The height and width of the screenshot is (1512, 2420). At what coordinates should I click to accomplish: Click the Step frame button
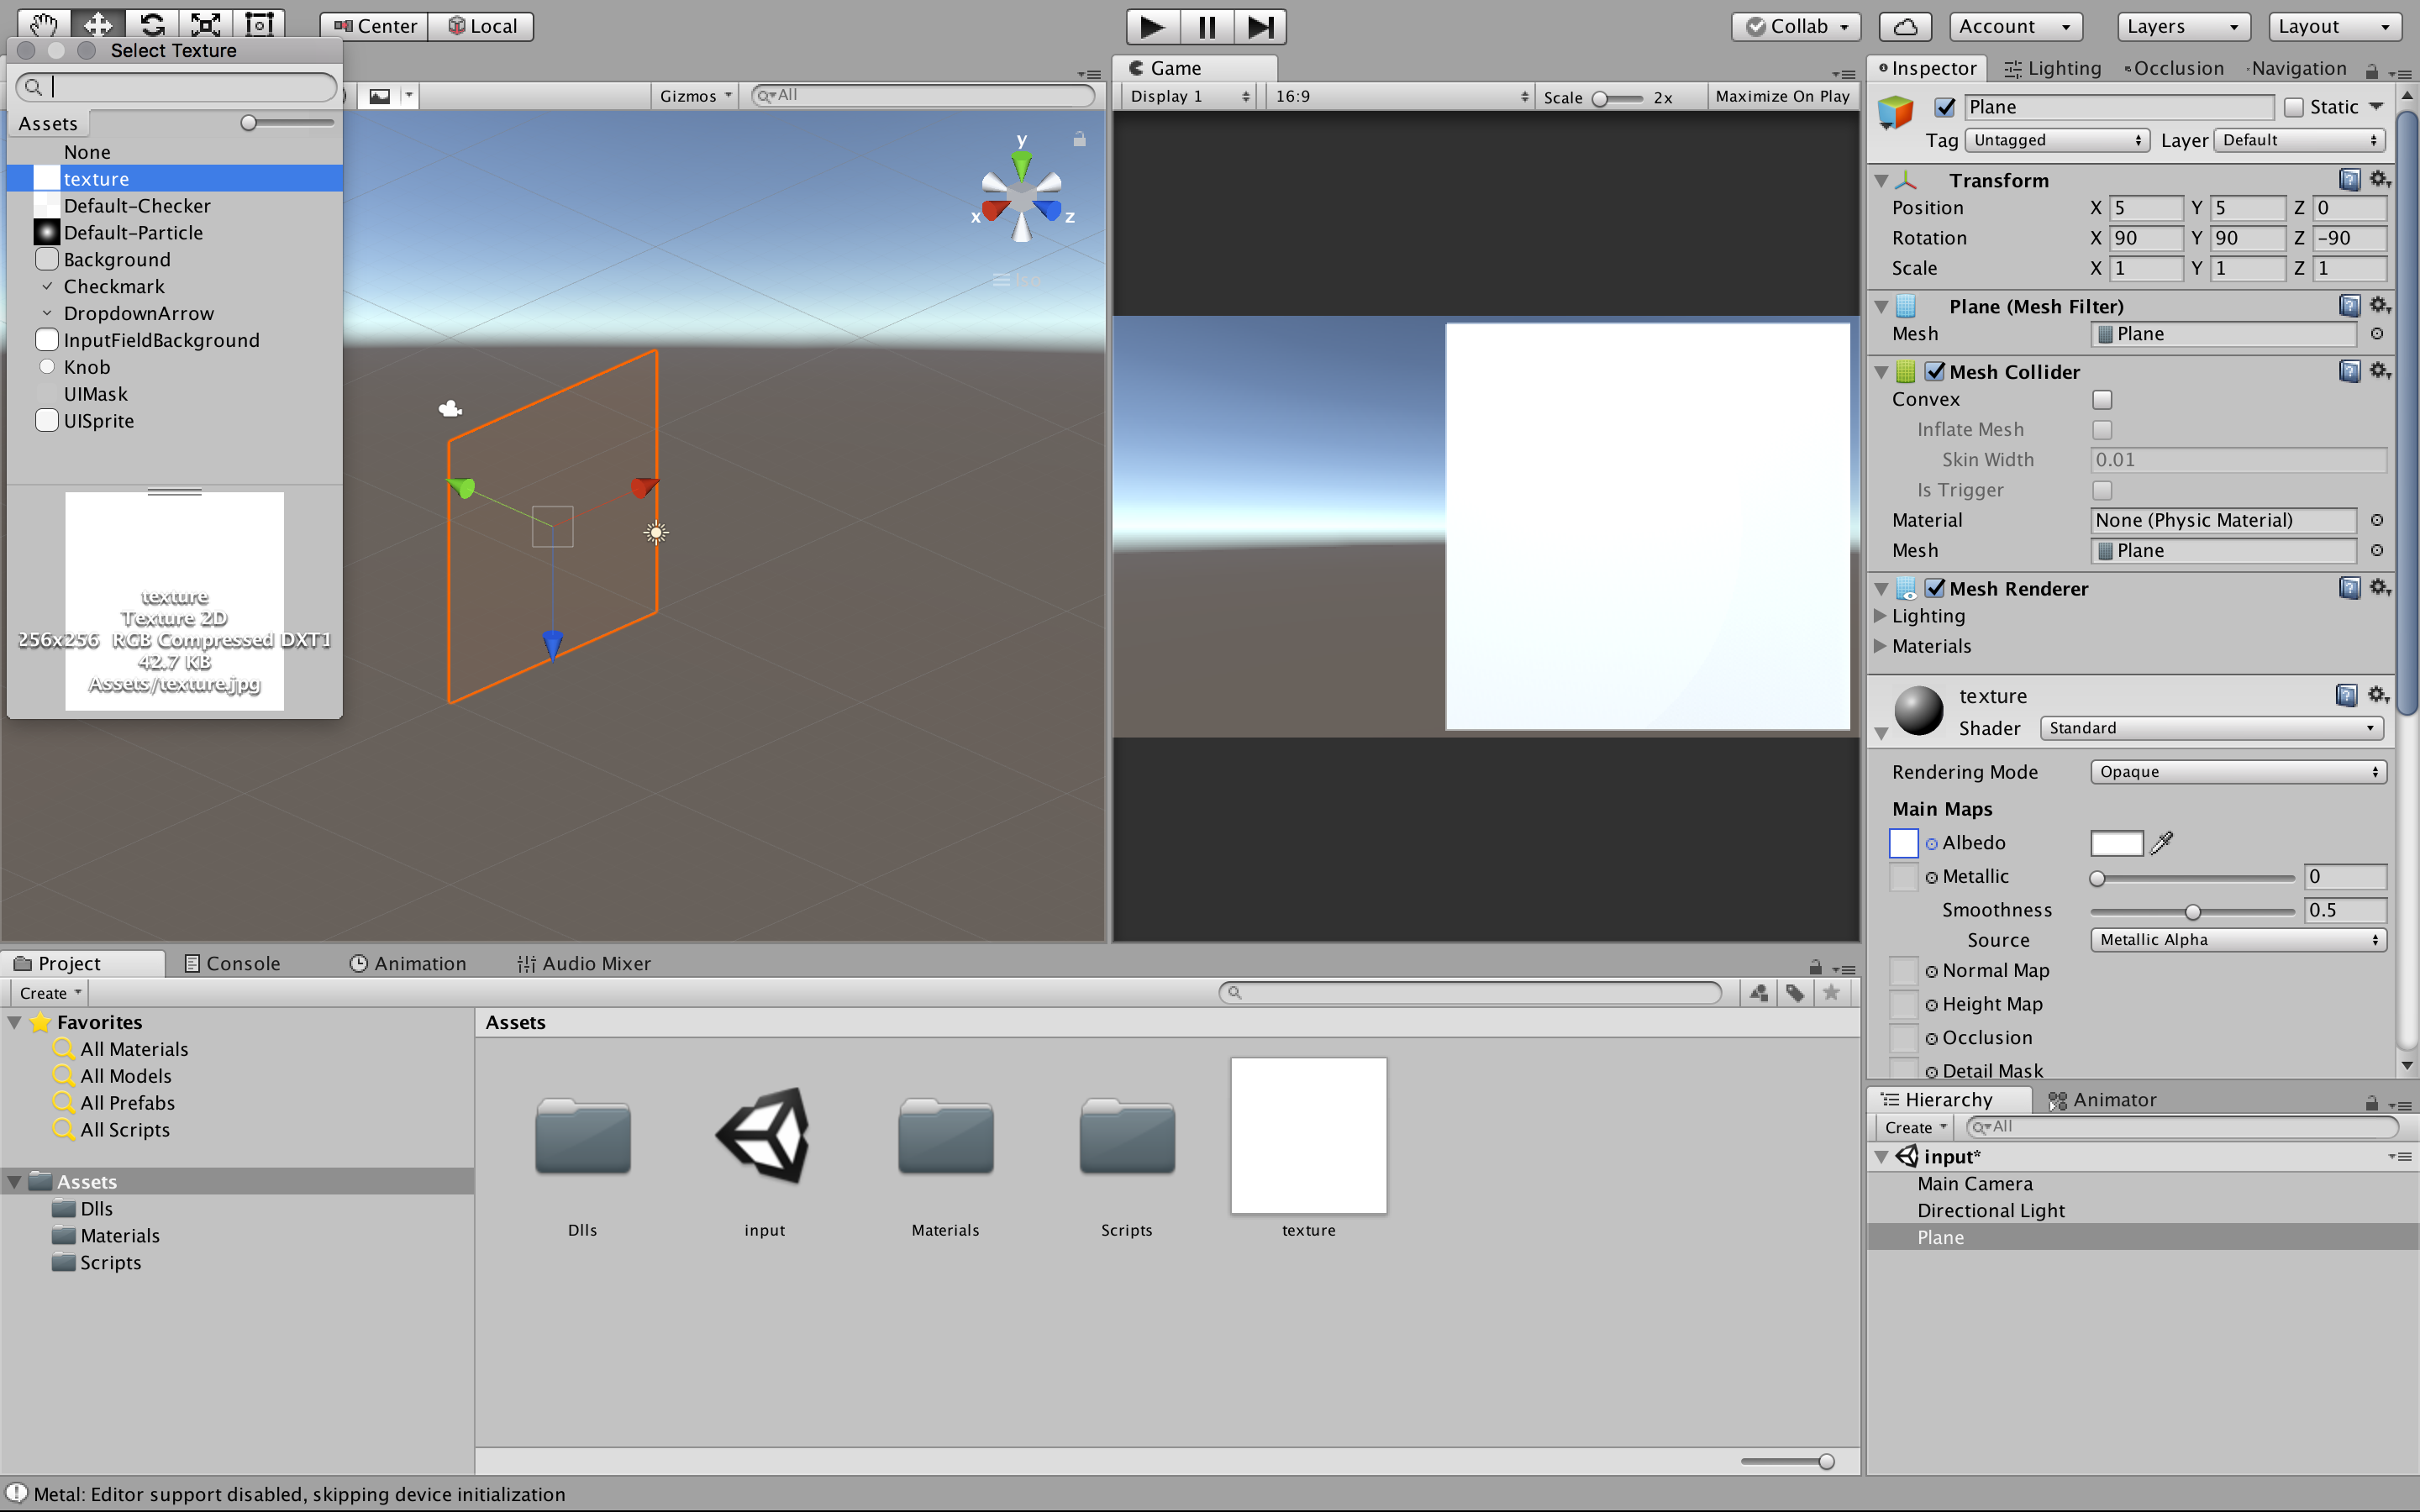coord(1260,26)
